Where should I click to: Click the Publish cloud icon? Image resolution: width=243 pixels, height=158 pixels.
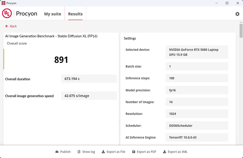click(57, 152)
